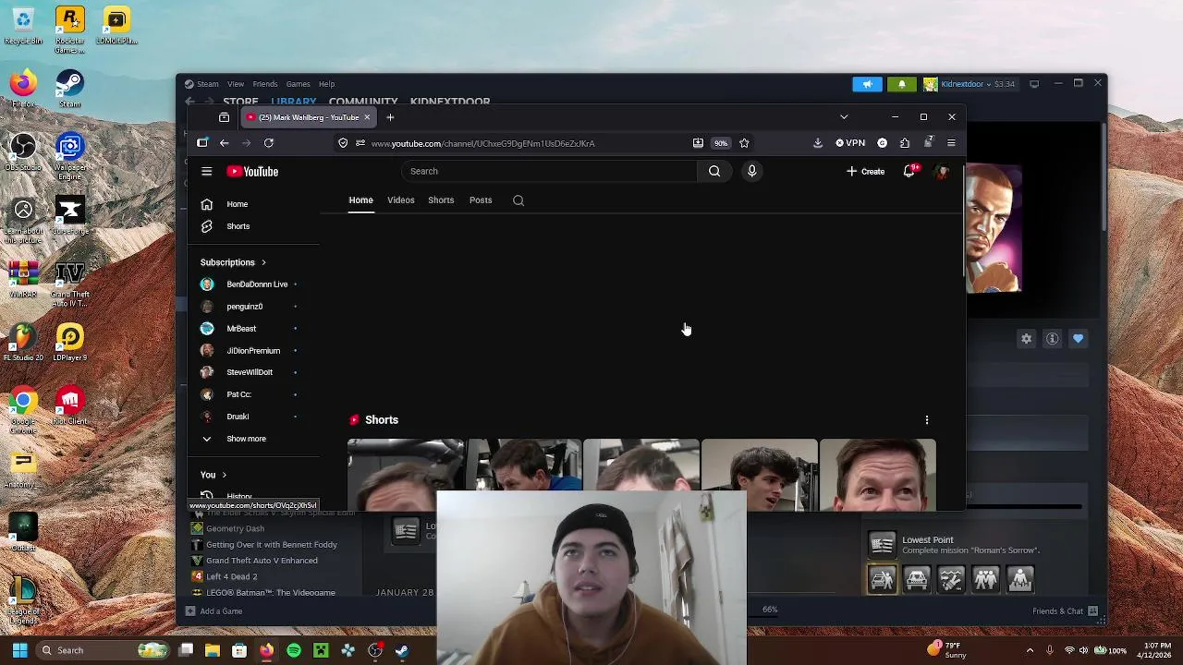Click the Firefox address bar URL
The width and height of the screenshot is (1183, 665).
(483, 143)
